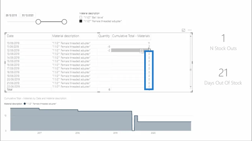
Task: Select the 19/06/2019 date cell
Action: (13, 76)
